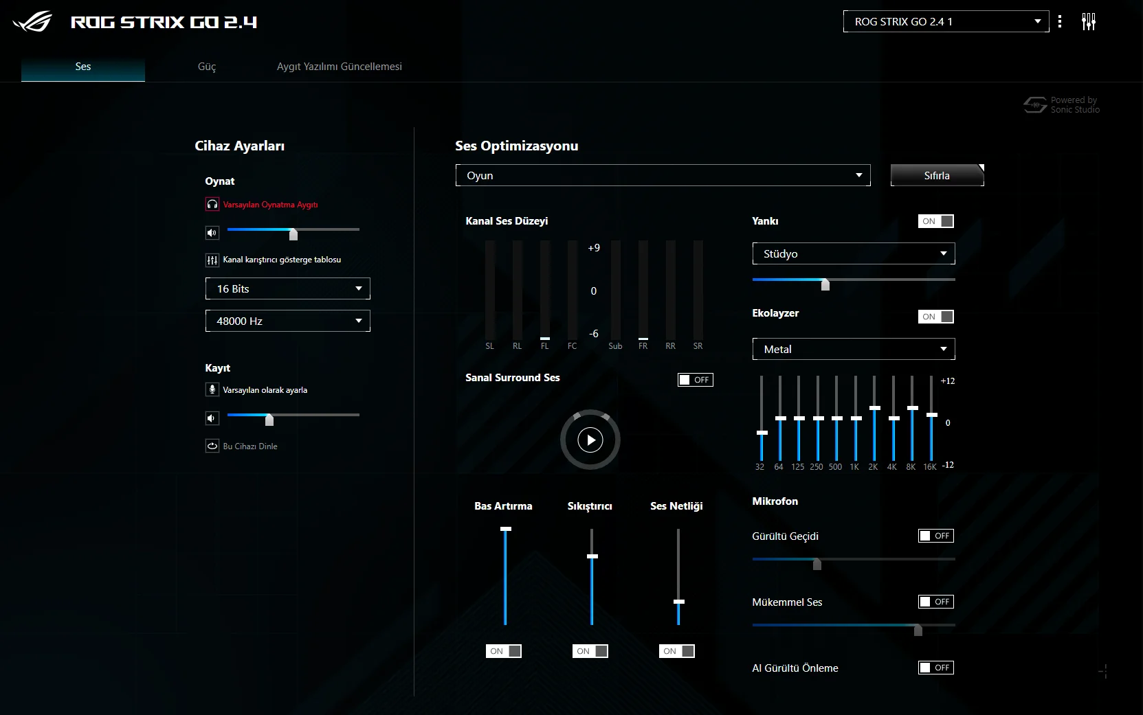Open the channel mixer display icon
Viewport: 1143px width, 715px height.
coord(212,260)
